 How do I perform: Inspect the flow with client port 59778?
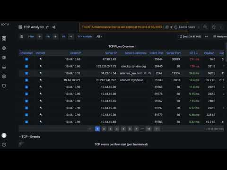[x=41, y=94]
